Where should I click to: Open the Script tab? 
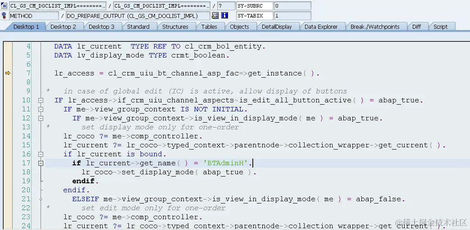pos(440,27)
